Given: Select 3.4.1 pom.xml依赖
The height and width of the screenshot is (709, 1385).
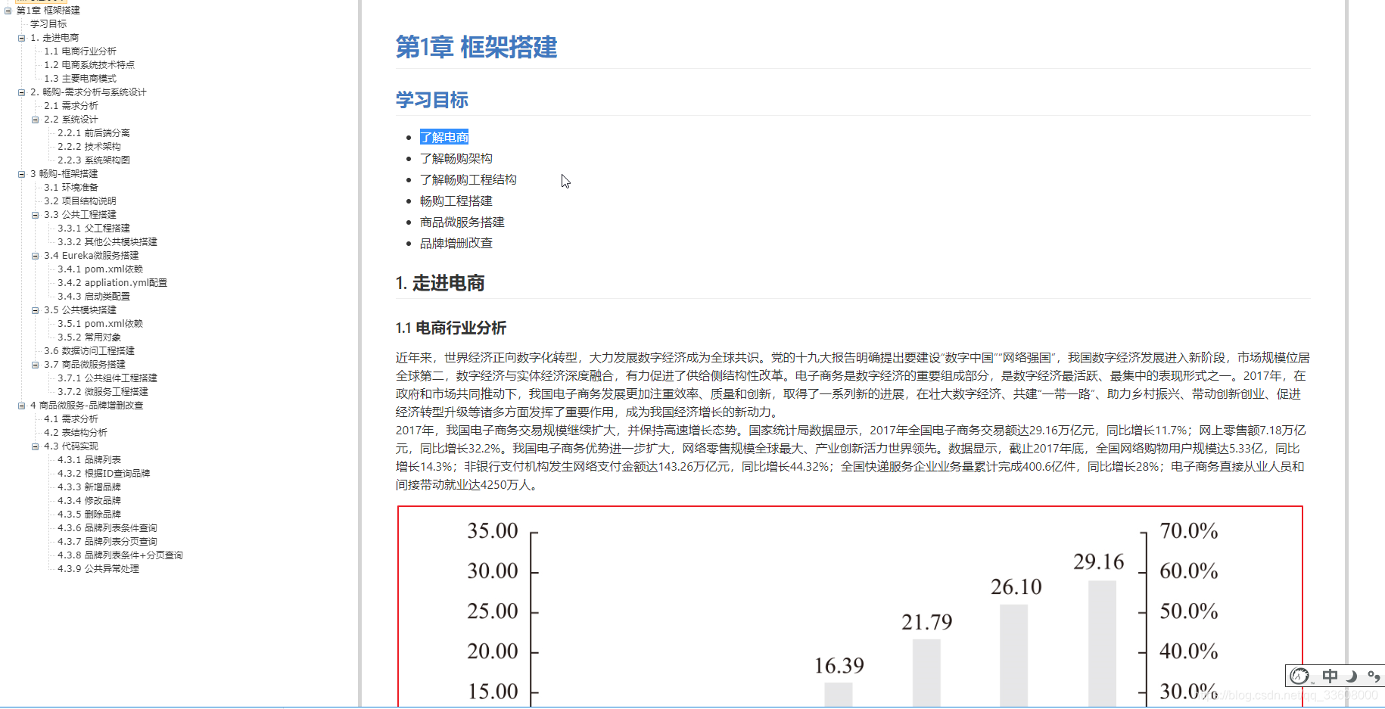Looking at the screenshot, I should pyautogui.click(x=101, y=269).
